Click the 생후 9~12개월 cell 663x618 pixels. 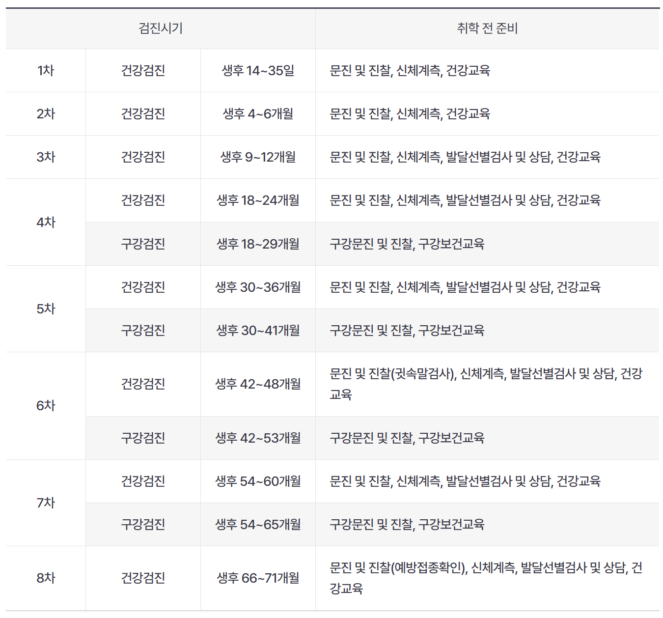(x=258, y=157)
